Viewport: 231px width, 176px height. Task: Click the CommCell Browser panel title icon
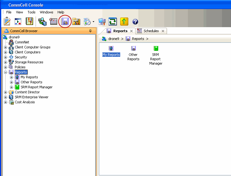click(x=7, y=31)
